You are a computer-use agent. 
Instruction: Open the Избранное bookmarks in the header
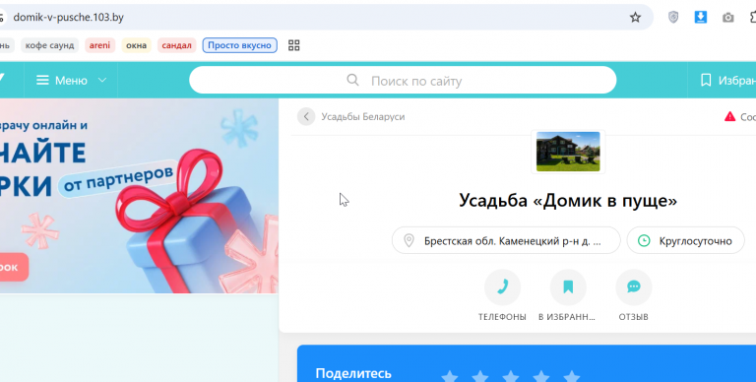(727, 81)
